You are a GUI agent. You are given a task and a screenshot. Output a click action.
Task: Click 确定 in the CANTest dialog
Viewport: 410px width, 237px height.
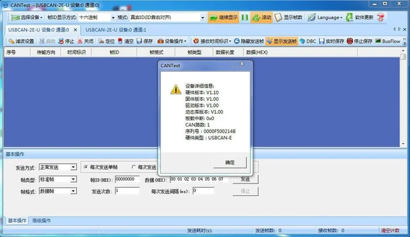(230, 162)
